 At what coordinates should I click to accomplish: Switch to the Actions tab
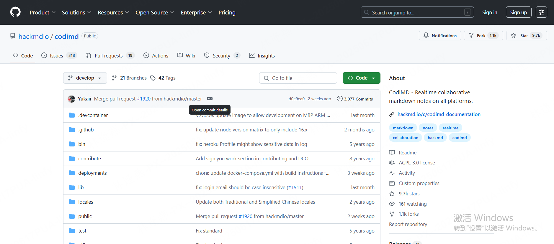tap(156, 56)
